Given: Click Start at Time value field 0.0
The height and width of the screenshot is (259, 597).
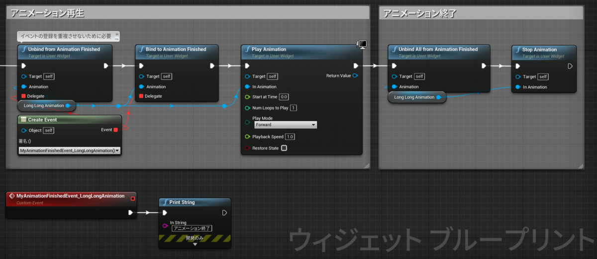Looking at the screenshot, I should pos(284,97).
